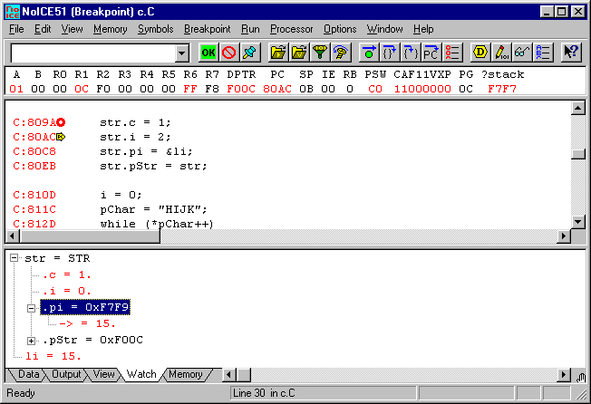This screenshot has height=404, width=591.
Task: Open the Memory menu in menu bar
Action: (x=110, y=29)
